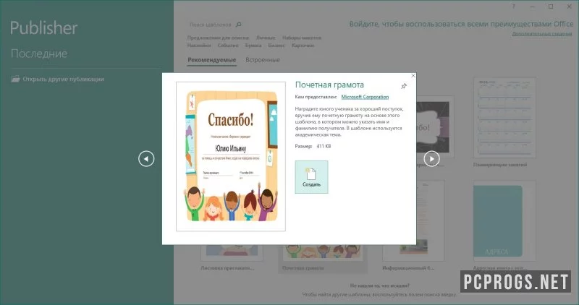Click the Последние heading

[39, 53]
